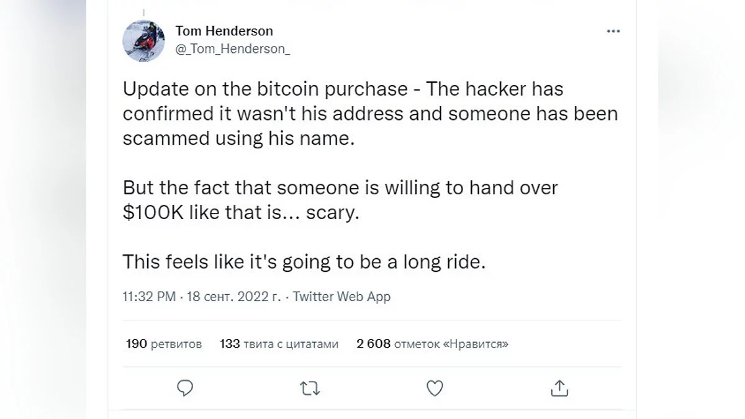Click the 11:32 PM timestamp

149,297
